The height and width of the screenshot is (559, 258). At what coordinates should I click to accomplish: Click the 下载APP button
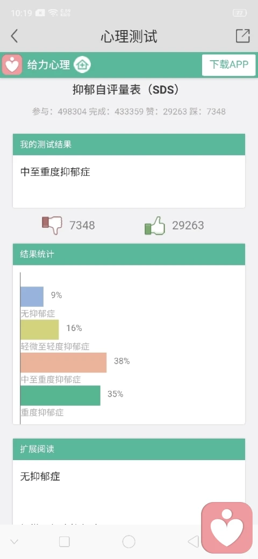229,65
